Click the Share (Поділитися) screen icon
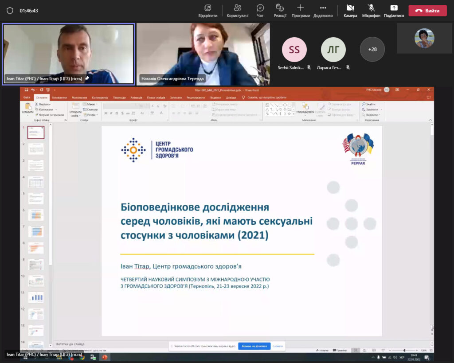 [394, 10]
